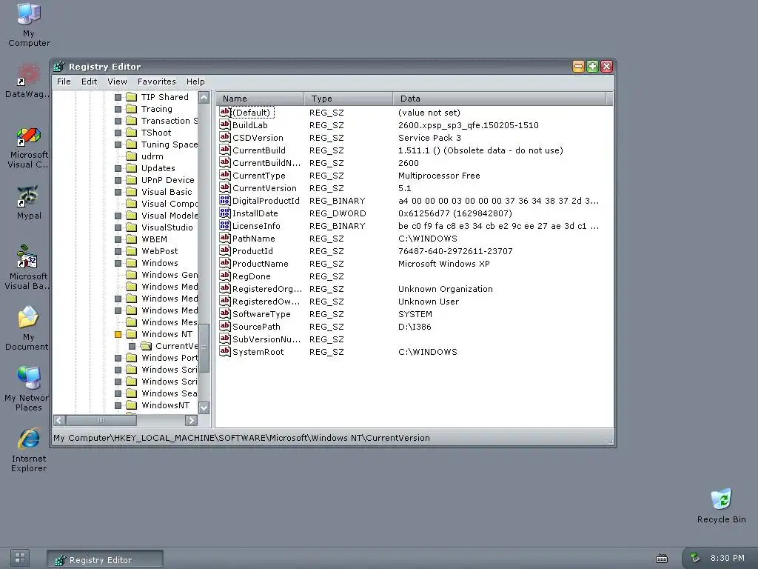Image resolution: width=758 pixels, height=569 pixels.
Task: Open My Network Places icon
Action: 28,388
